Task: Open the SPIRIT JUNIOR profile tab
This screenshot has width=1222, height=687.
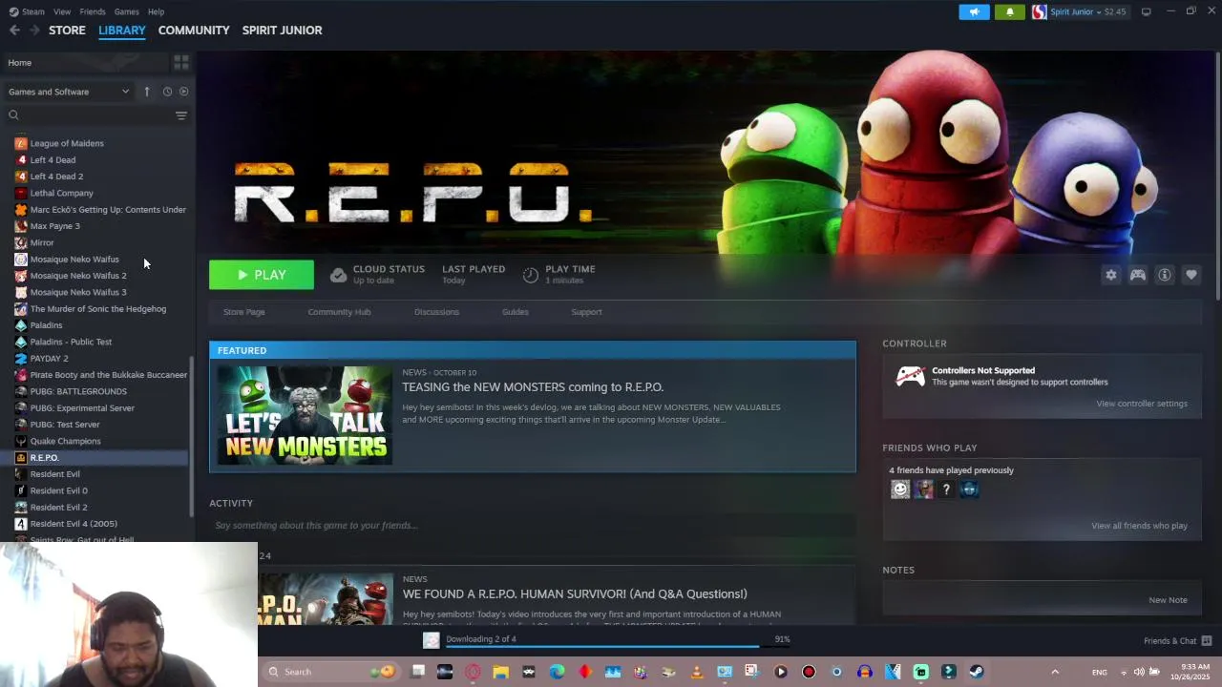Action: tap(282, 31)
